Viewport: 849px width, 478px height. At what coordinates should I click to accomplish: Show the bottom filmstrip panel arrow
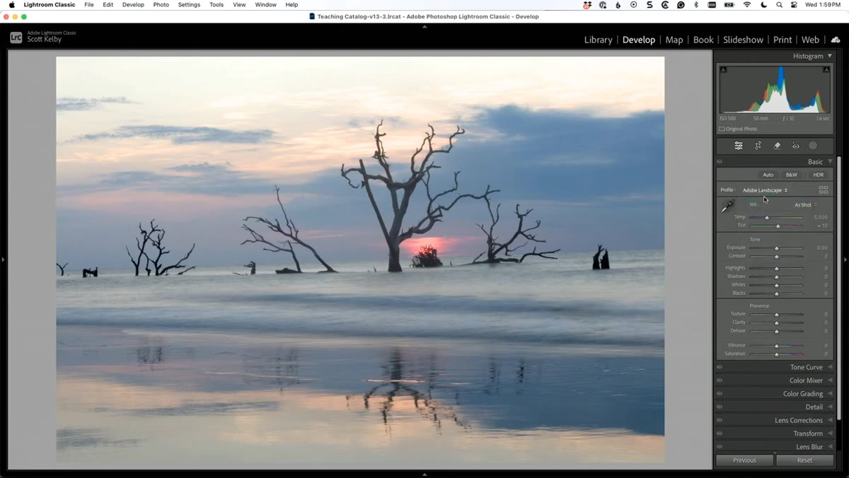[x=424, y=474]
